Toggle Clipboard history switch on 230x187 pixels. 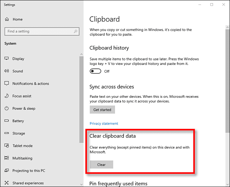point(95,71)
